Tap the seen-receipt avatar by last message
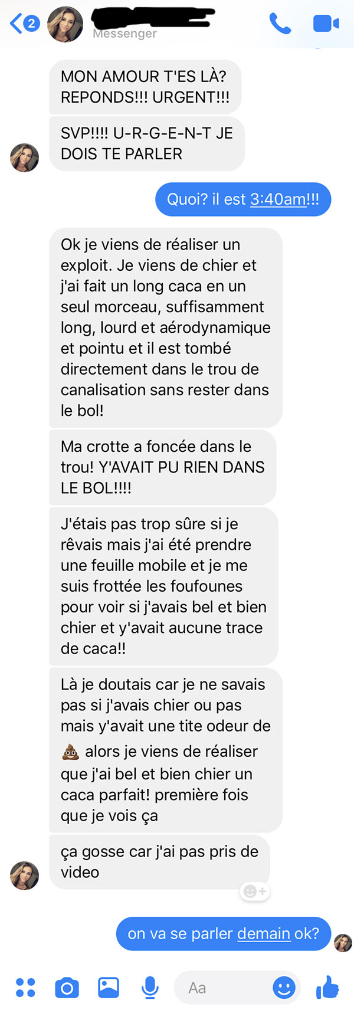The width and height of the screenshot is (354, 1010). tap(343, 943)
